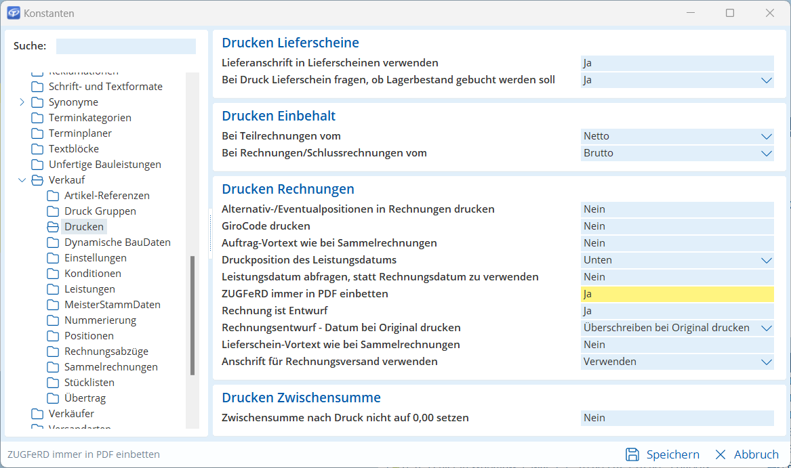The image size is (791, 468).
Task: Click into the Suche search field
Action: pos(125,46)
